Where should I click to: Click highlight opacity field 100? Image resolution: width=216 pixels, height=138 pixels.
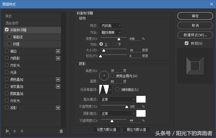(x=135, y=106)
